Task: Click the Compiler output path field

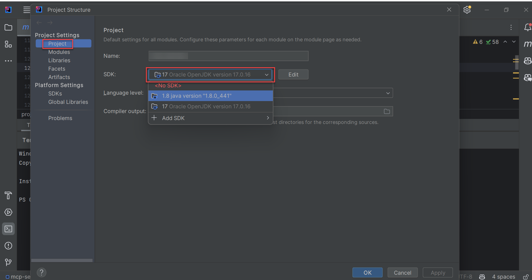Action: click(x=333, y=111)
